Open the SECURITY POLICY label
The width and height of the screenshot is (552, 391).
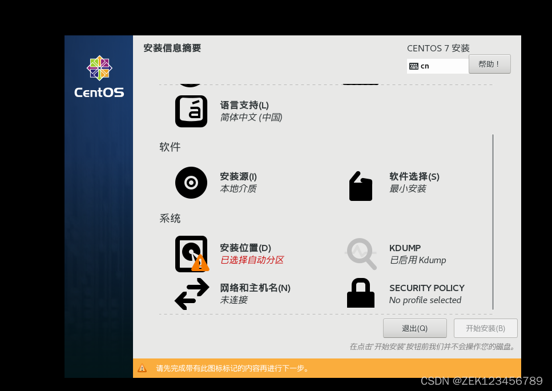click(x=426, y=288)
